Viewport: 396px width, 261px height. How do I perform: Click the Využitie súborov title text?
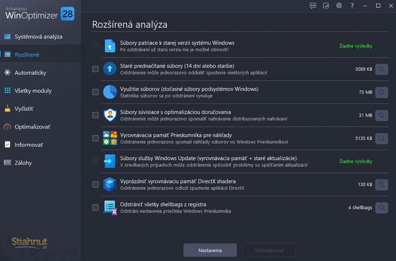click(189, 89)
